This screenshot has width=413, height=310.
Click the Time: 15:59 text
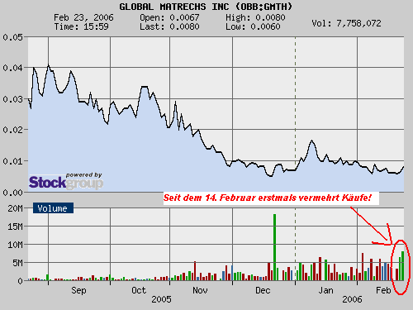pyautogui.click(x=81, y=26)
